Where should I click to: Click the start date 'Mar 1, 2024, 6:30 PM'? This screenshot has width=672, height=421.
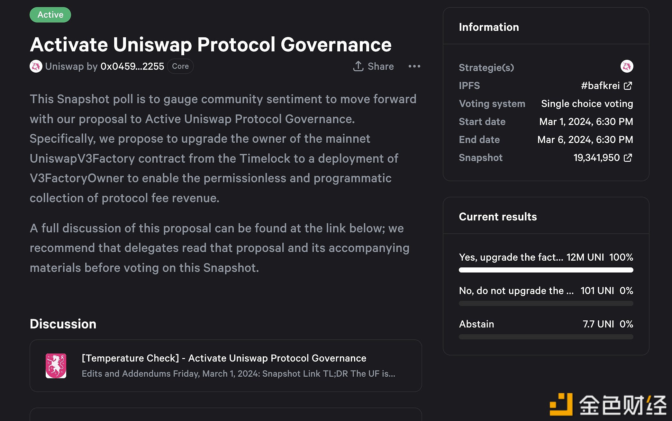[586, 121]
